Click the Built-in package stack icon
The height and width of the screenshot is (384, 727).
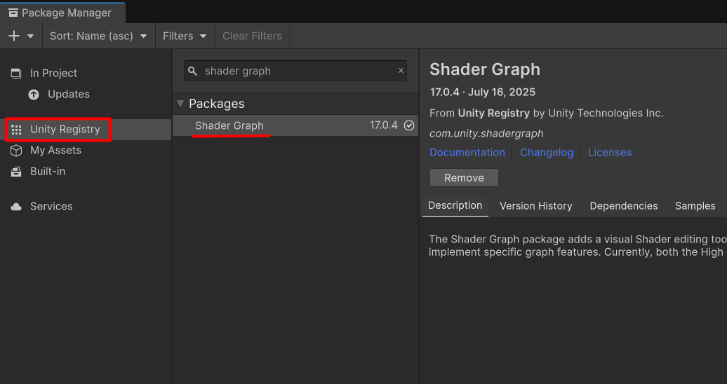[16, 172]
